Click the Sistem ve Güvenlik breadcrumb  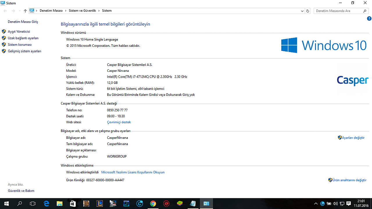(82, 11)
